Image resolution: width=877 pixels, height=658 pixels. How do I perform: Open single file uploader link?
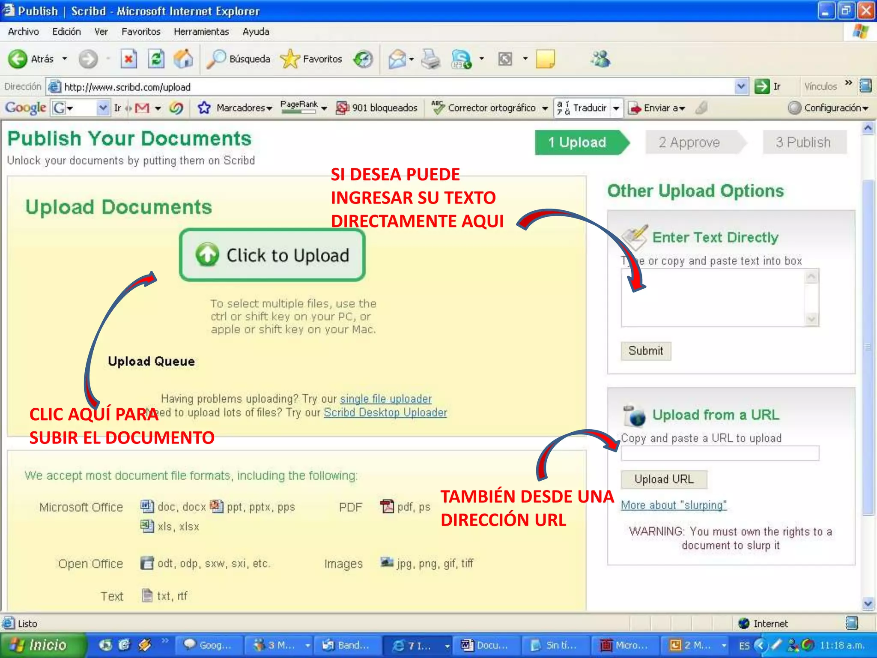point(386,399)
